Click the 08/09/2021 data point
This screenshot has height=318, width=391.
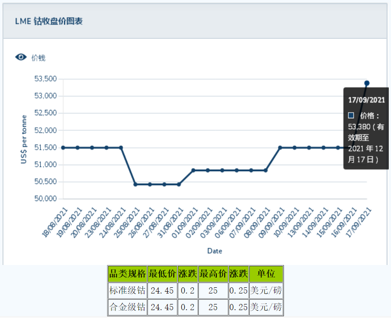[265, 170]
